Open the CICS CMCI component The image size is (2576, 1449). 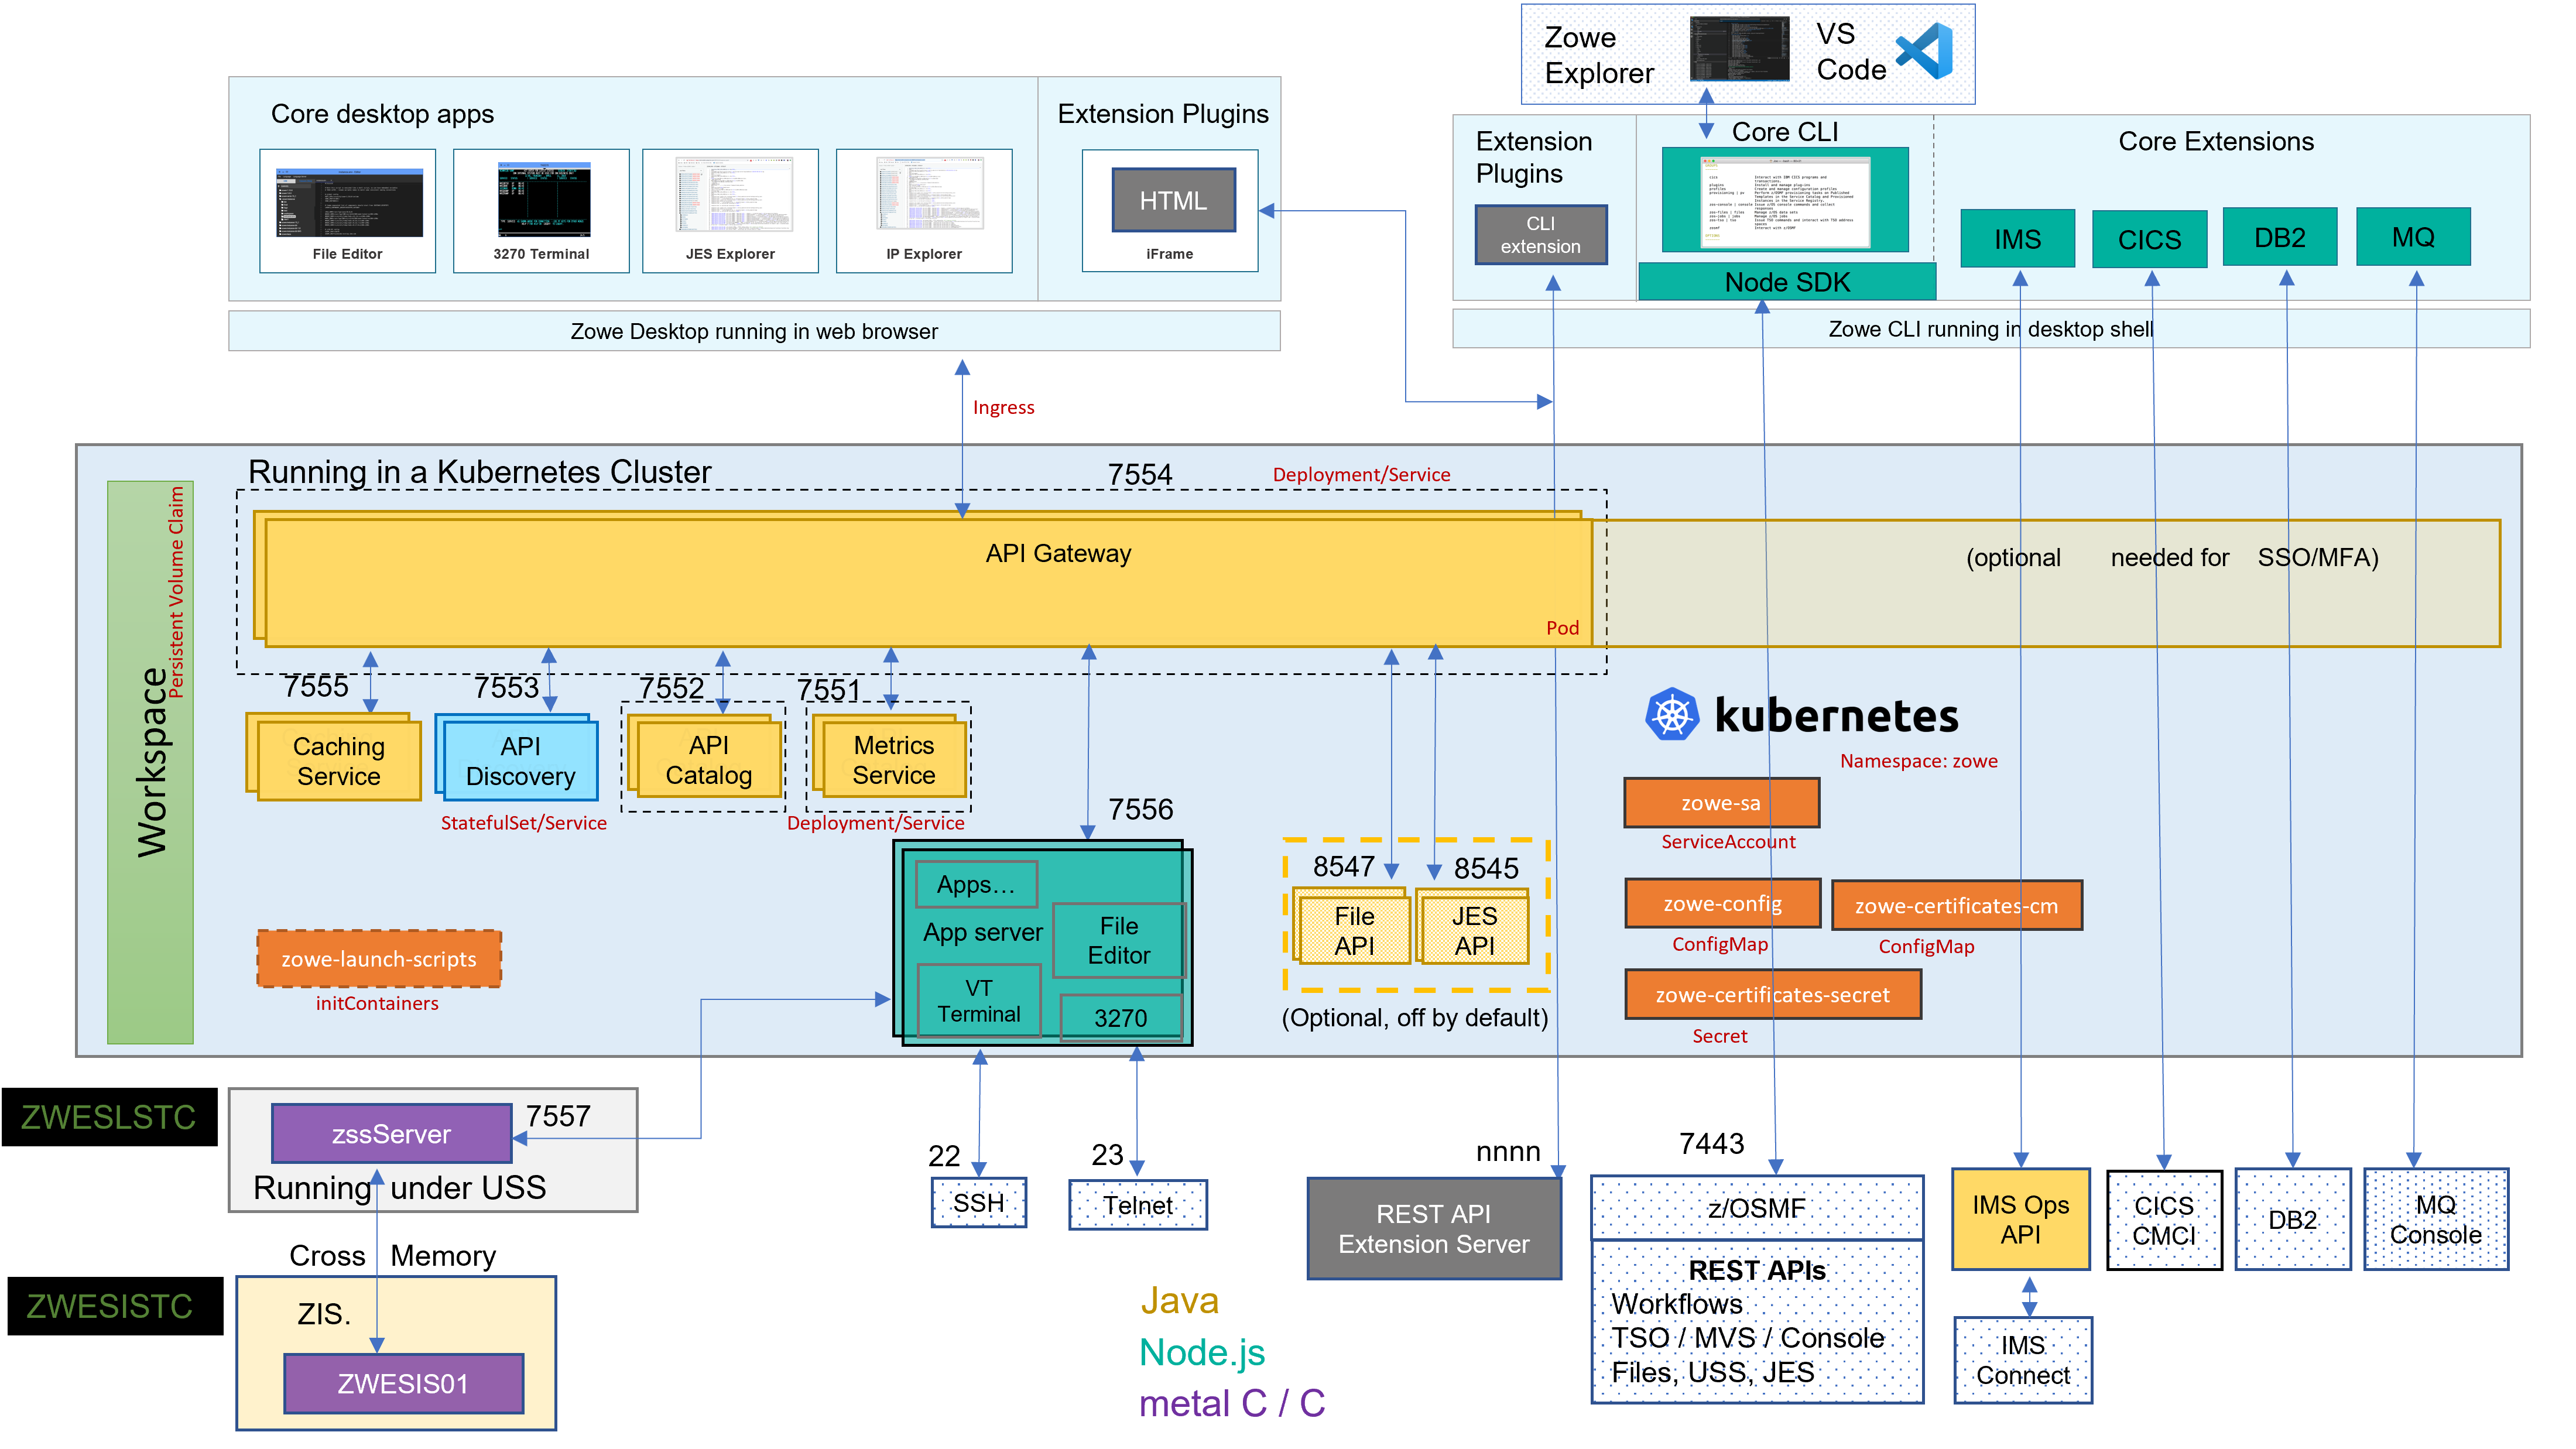(2164, 1221)
